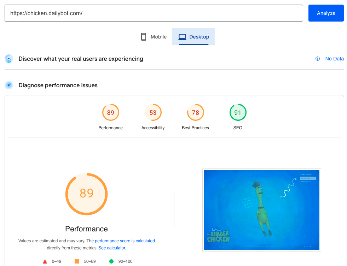This screenshot has height=266, width=347.
Task: Jump to the Performance score gauge 89
Action: point(110,112)
